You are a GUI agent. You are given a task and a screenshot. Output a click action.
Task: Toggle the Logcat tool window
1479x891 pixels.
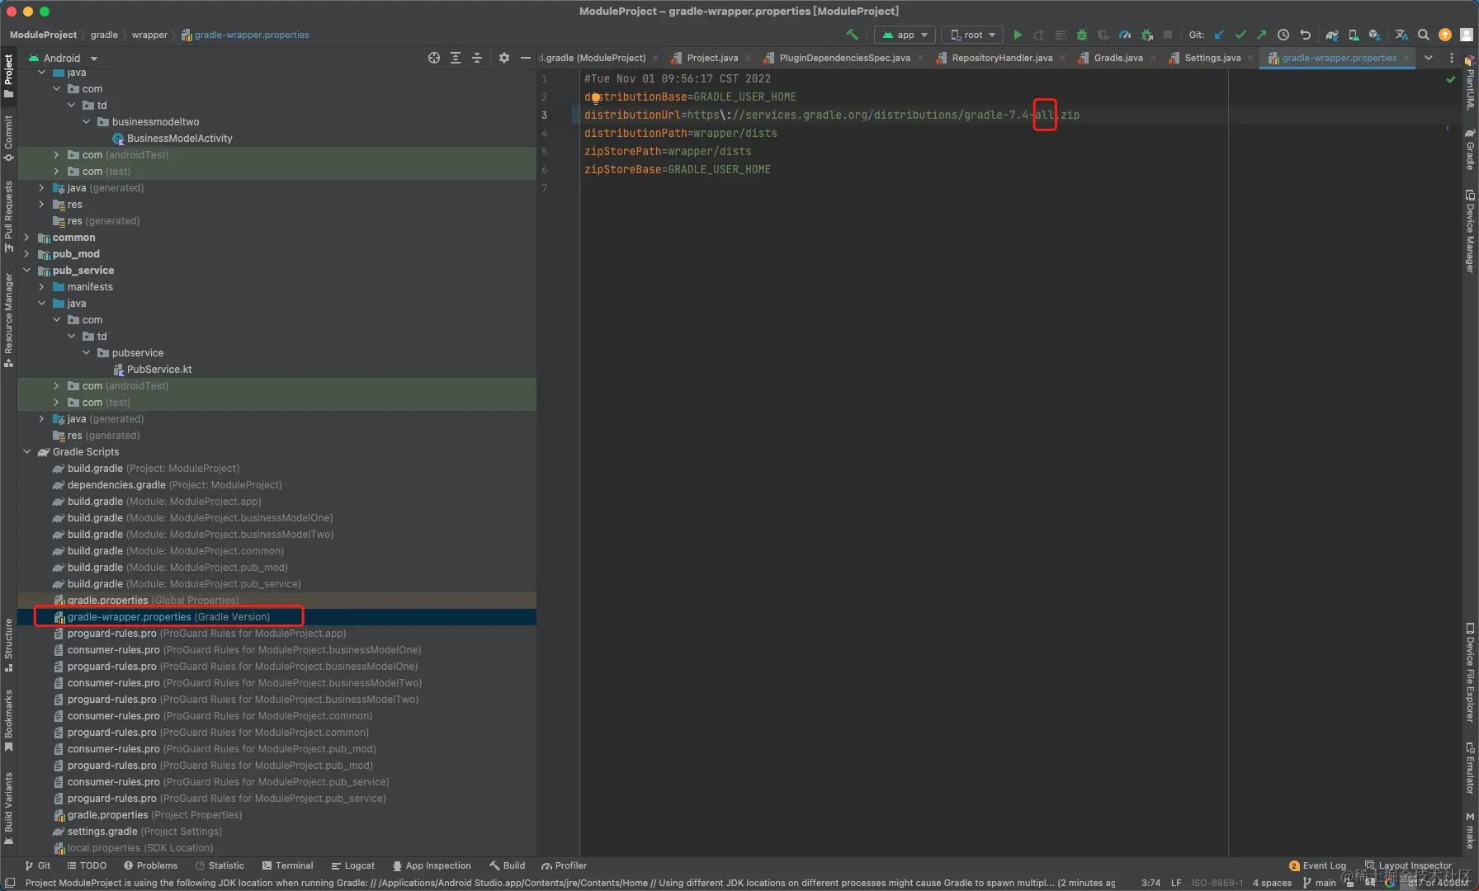coord(352,865)
